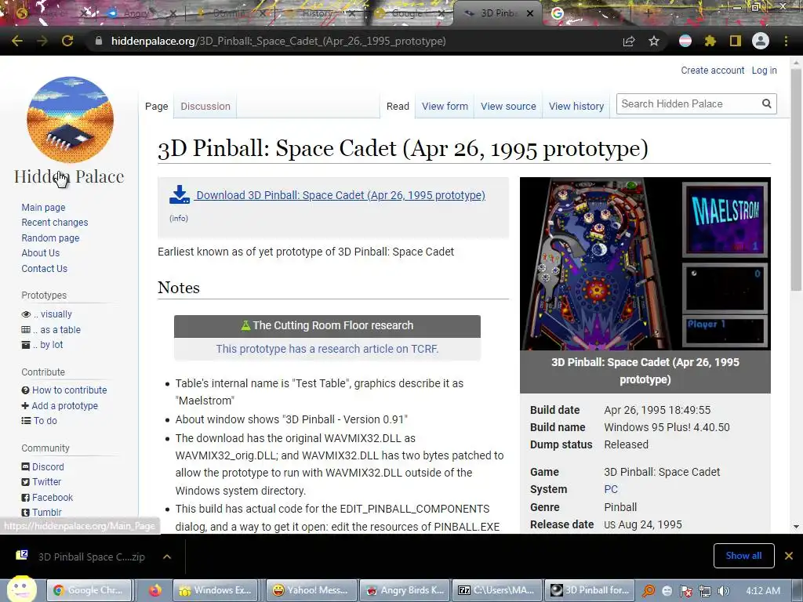Close the 3D Pinball browser tab

tap(530, 13)
